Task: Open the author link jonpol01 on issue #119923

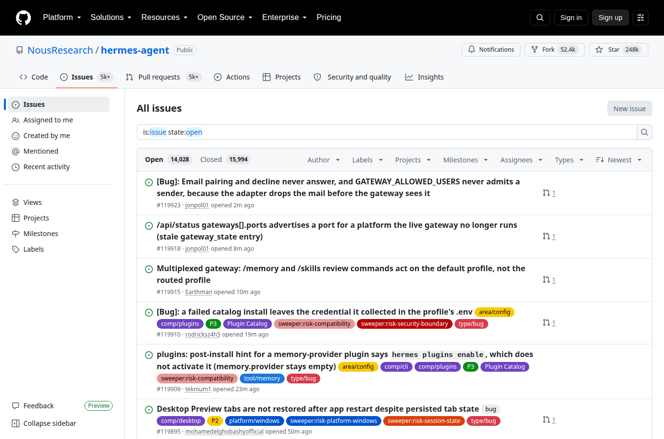Action: (x=197, y=205)
